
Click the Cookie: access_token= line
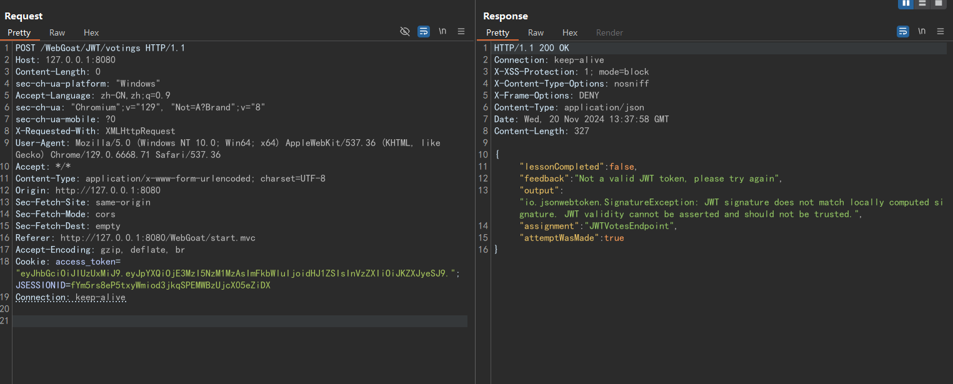point(68,262)
